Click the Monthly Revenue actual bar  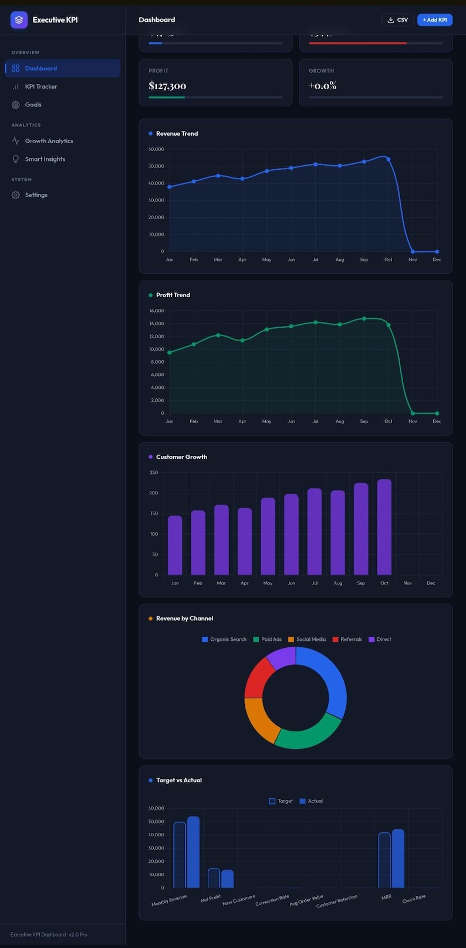(x=193, y=852)
